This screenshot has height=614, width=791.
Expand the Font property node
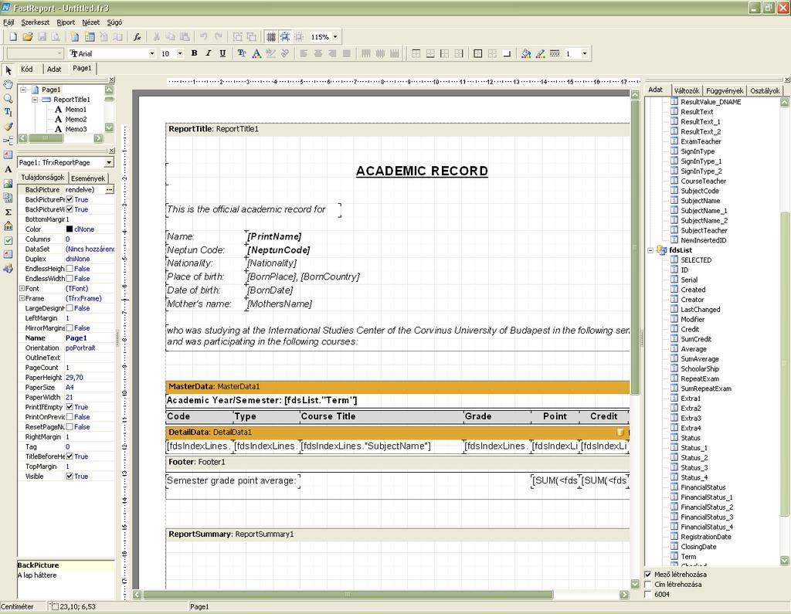[22, 289]
